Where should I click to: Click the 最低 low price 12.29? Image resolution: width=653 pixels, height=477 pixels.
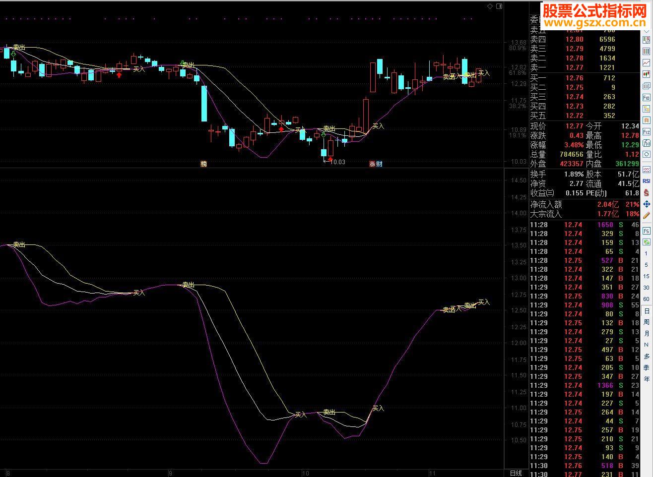coord(630,145)
